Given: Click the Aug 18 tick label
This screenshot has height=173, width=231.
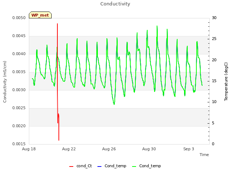Looking at the screenshot, I should pyautogui.click(x=29, y=149).
